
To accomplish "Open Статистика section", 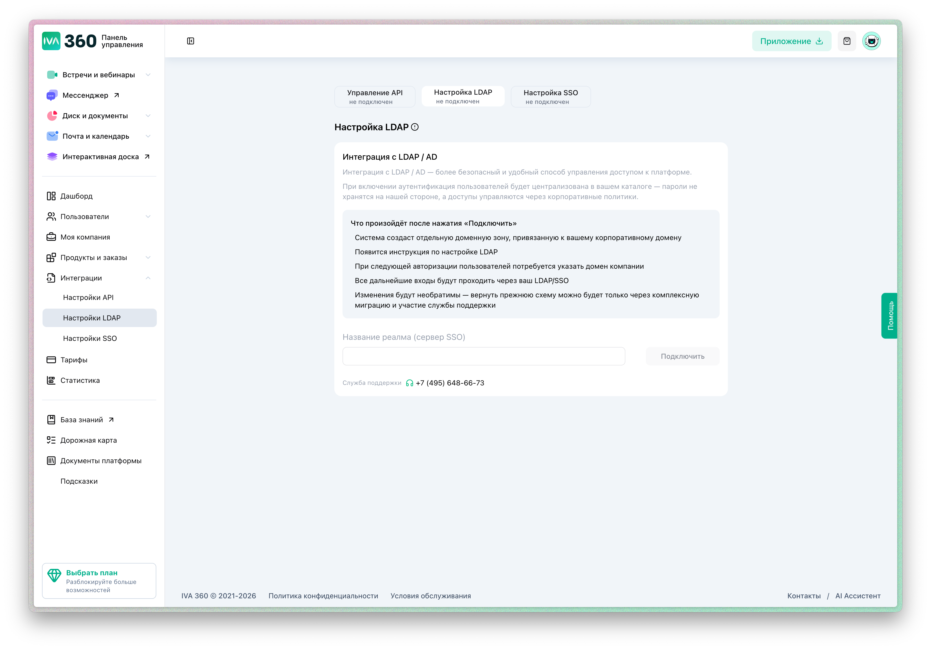I will coord(80,380).
